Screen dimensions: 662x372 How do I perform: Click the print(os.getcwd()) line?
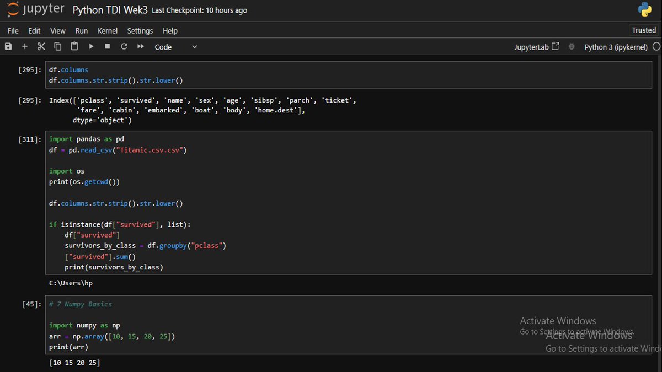[x=84, y=182]
